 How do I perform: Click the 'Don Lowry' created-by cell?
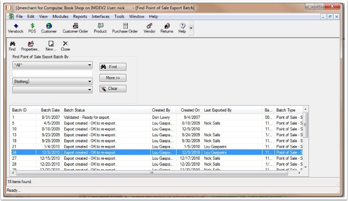[x=161, y=117]
